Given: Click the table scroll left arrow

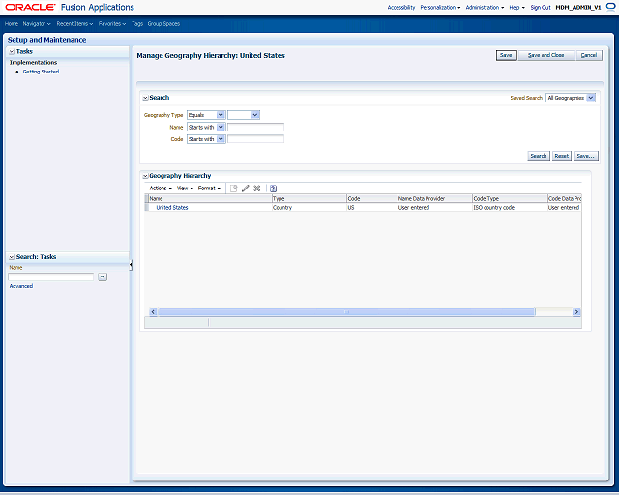Looking at the screenshot, I should click(x=153, y=312).
